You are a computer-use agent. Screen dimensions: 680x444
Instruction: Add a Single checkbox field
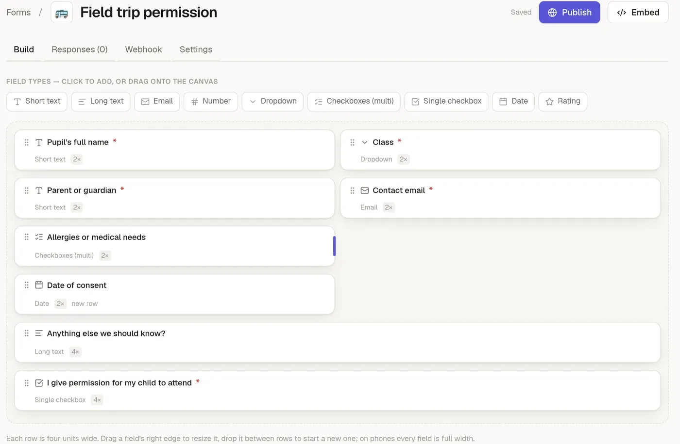446,101
